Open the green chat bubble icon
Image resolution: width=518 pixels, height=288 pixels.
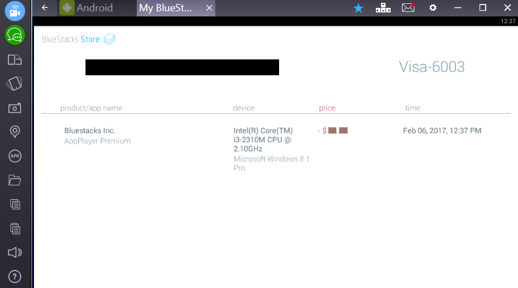click(15, 35)
